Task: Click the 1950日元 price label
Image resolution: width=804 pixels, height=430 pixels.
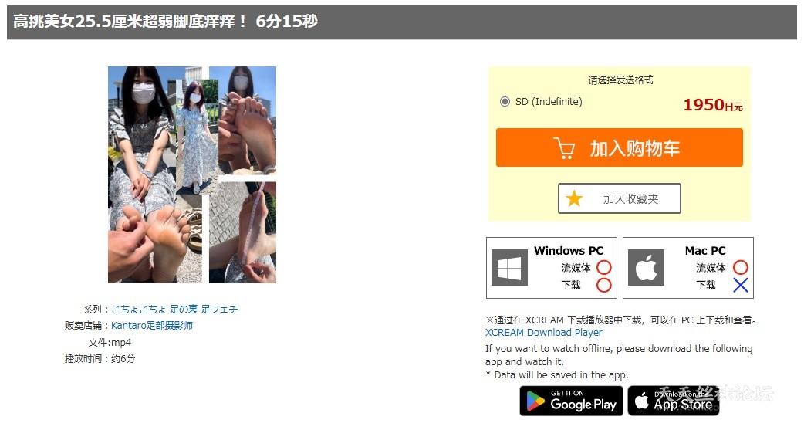Action: 713,105
